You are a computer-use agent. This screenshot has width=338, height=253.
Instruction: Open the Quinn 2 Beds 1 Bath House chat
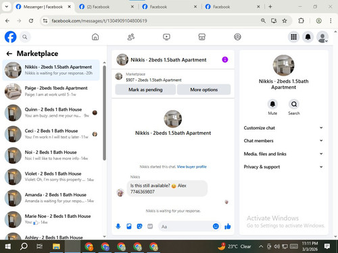tap(51, 113)
